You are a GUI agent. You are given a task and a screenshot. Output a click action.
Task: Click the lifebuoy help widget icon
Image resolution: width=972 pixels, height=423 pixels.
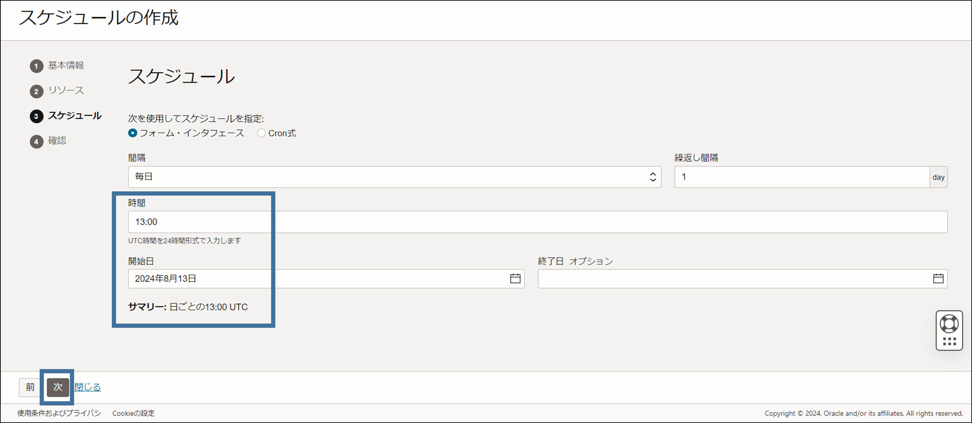pyautogui.click(x=949, y=324)
